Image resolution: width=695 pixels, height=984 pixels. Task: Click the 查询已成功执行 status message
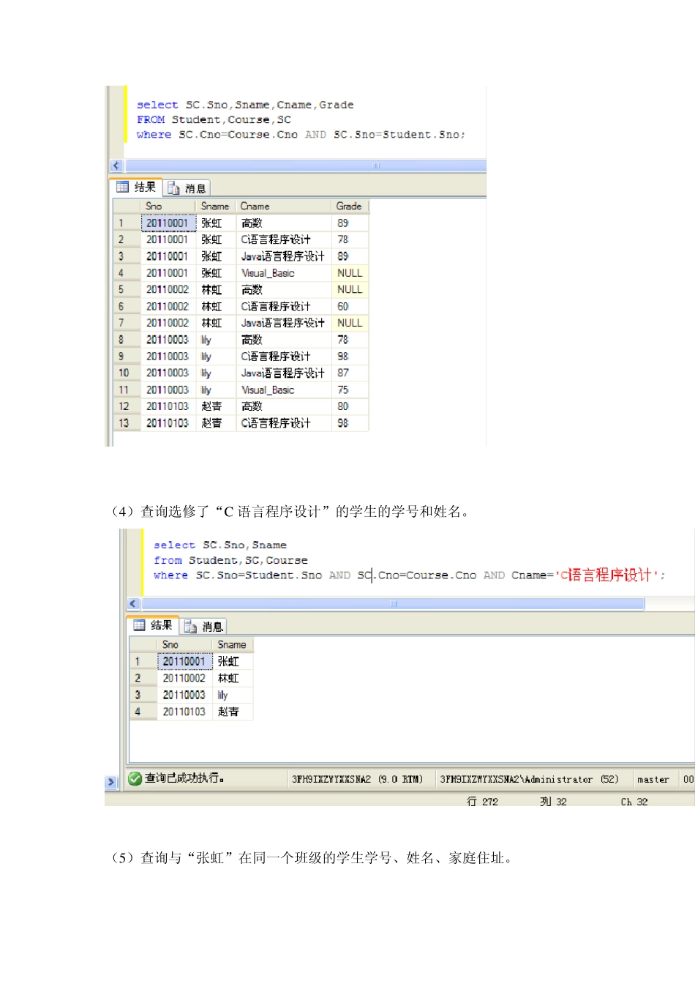click(x=184, y=778)
